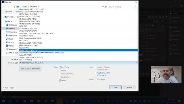184x104 pixels.
Task: Choose Photoshop PDF format option
Action: coord(78,43)
